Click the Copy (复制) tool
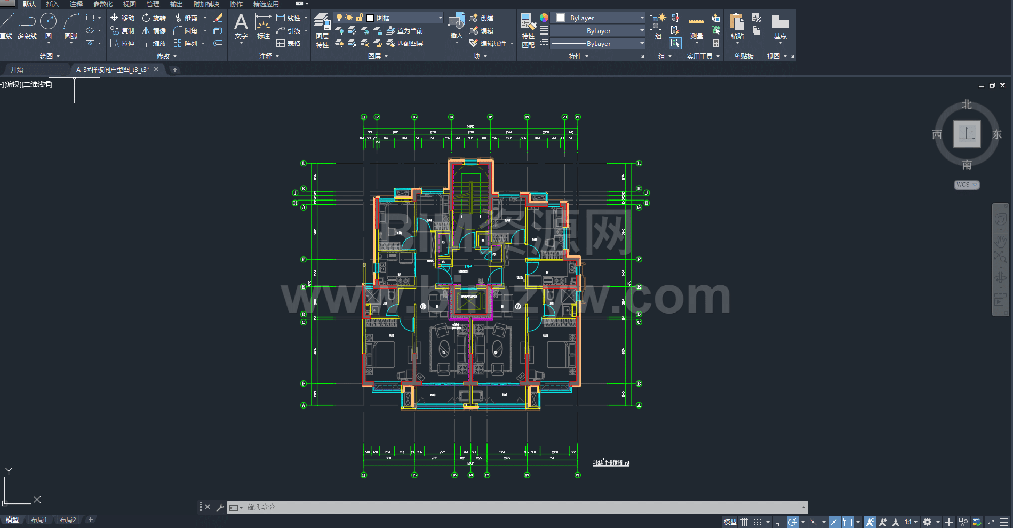Screen dimensions: 1013x528 point(122,30)
